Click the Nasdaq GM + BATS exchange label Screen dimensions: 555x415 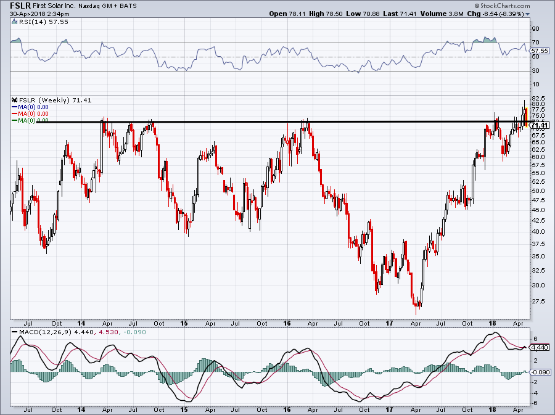pyautogui.click(x=107, y=6)
